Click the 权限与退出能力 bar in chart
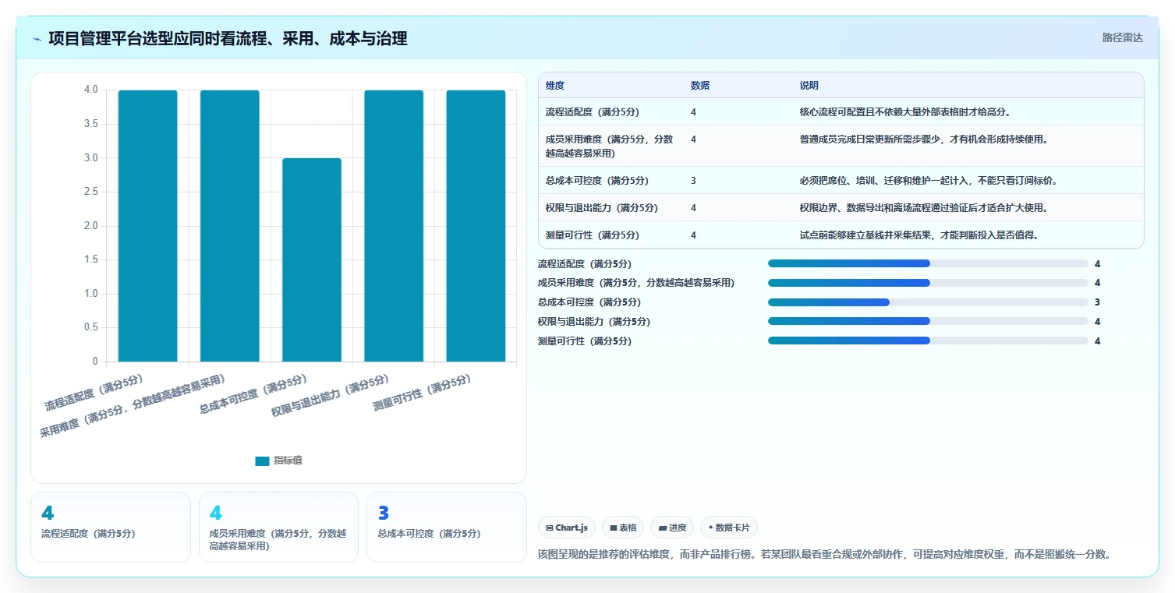 coord(394,226)
